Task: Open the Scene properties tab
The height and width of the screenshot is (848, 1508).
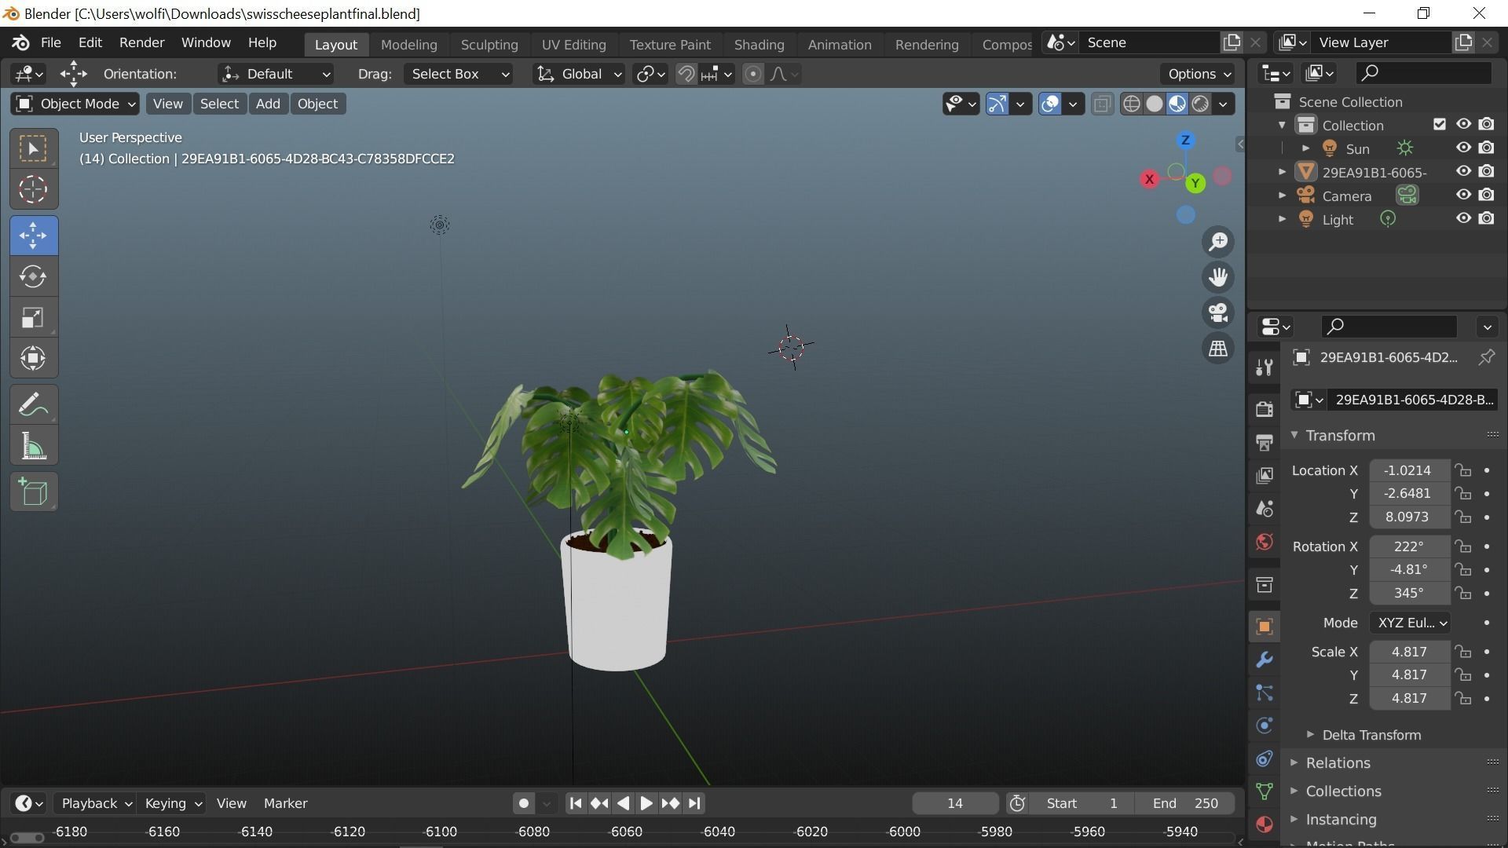Action: coord(1264,509)
